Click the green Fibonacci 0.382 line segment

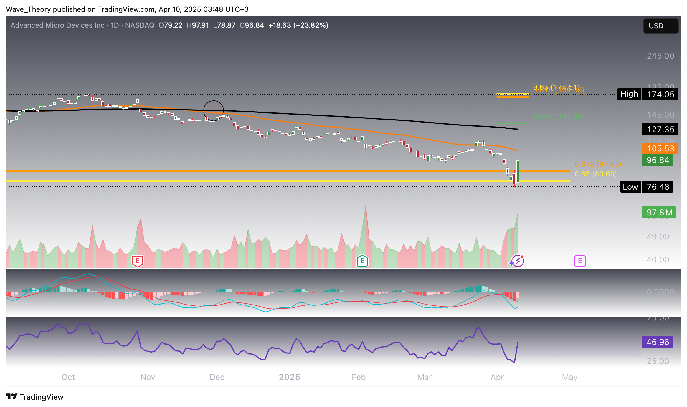click(x=513, y=123)
